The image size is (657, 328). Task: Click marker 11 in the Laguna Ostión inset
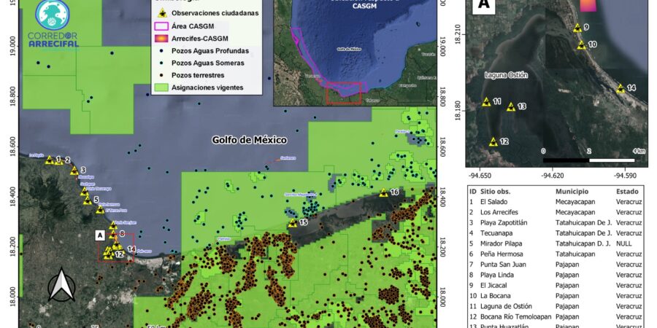point(486,102)
